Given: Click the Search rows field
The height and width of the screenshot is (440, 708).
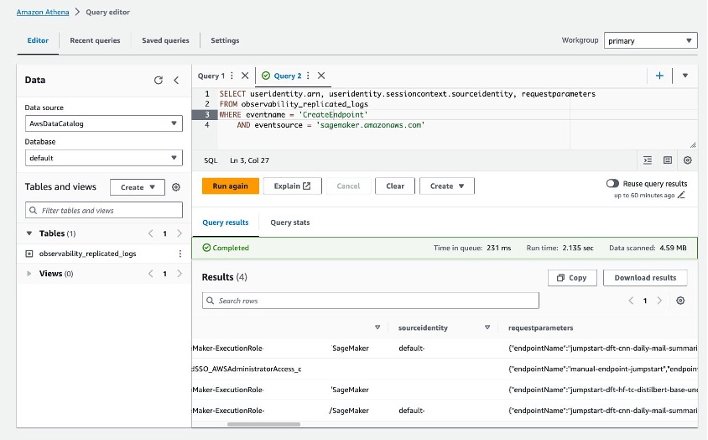Looking at the screenshot, I should 370,301.
